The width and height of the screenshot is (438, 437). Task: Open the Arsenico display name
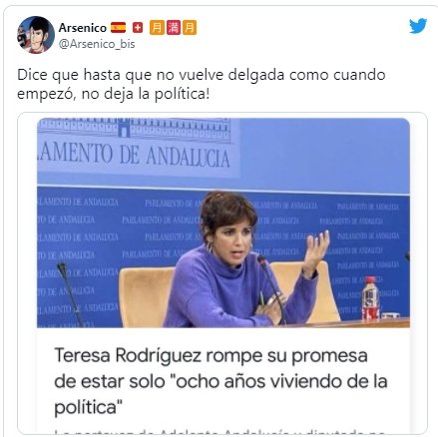(x=83, y=28)
